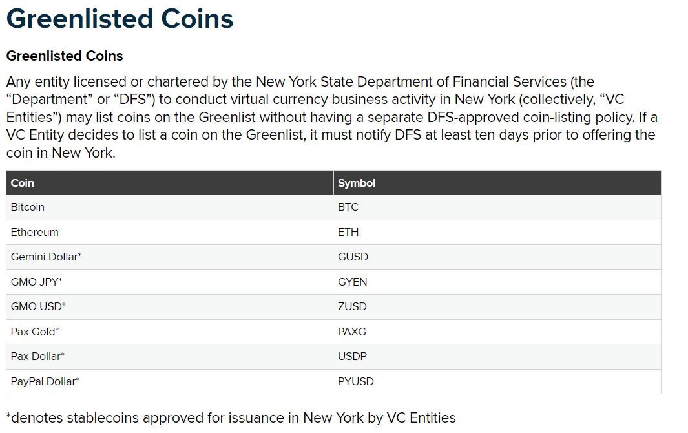
Task: Click the USDP symbol cell
Action: 352,356
